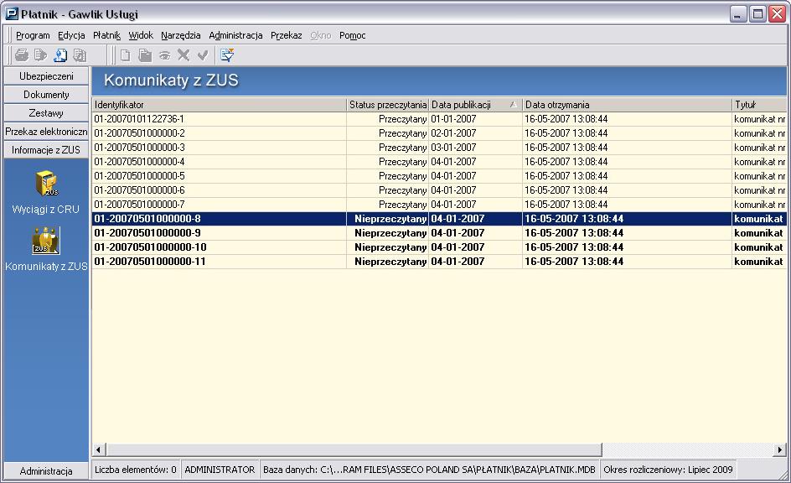This screenshot has height=483, width=791.
Task: Click the Płatnik app icon in title bar
Action: click(x=12, y=13)
